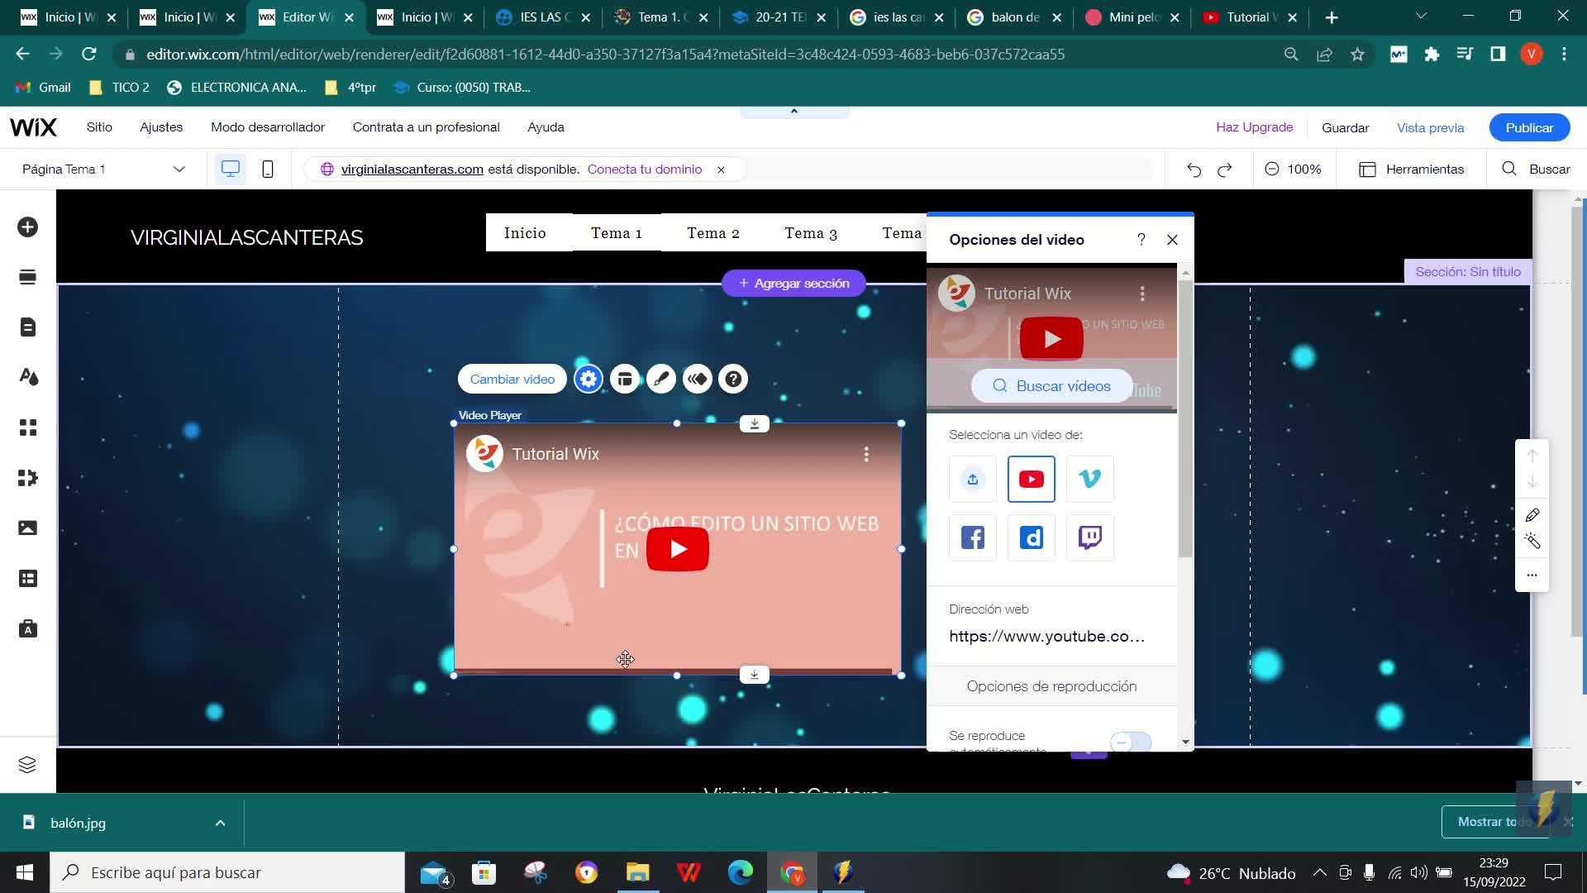Switch to mobile editor view
The image size is (1587, 893).
coord(267,170)
